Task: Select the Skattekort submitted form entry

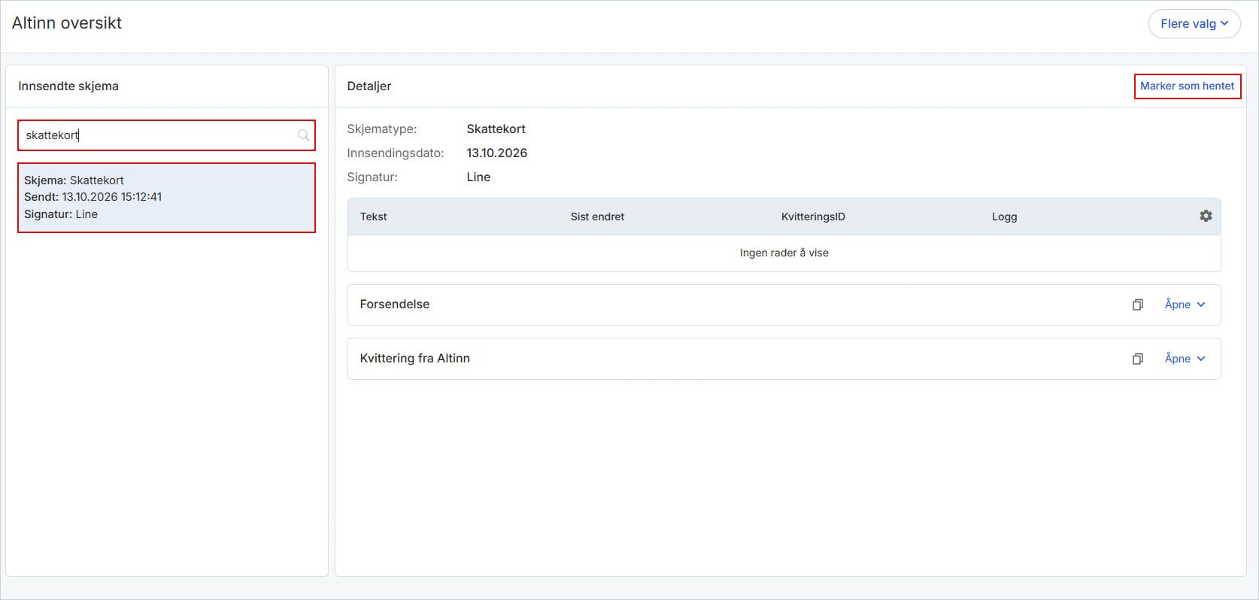Action: 166,198
